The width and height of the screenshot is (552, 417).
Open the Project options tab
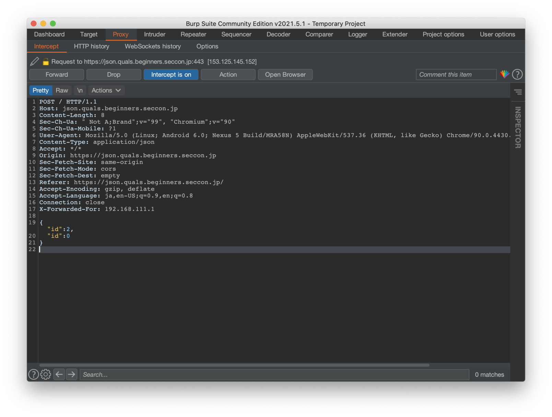(x=443, y=34)
